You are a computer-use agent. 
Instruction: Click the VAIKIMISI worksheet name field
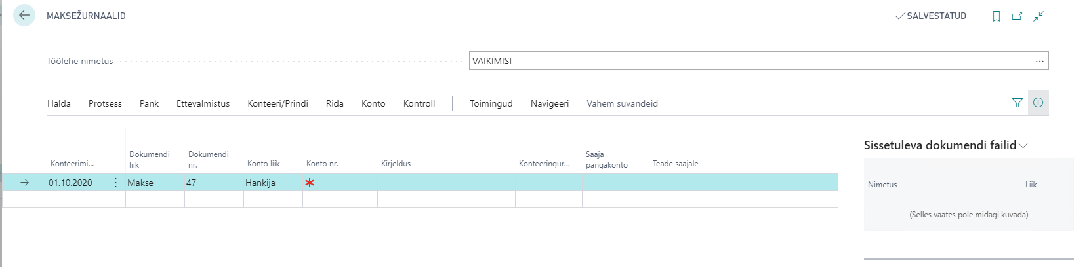[x=748, y=61]
